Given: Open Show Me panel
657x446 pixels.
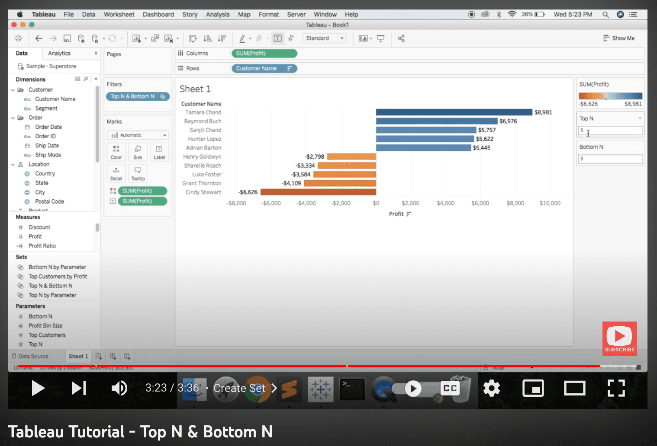Looking at the screenshot, I should (x=619, y=38).
